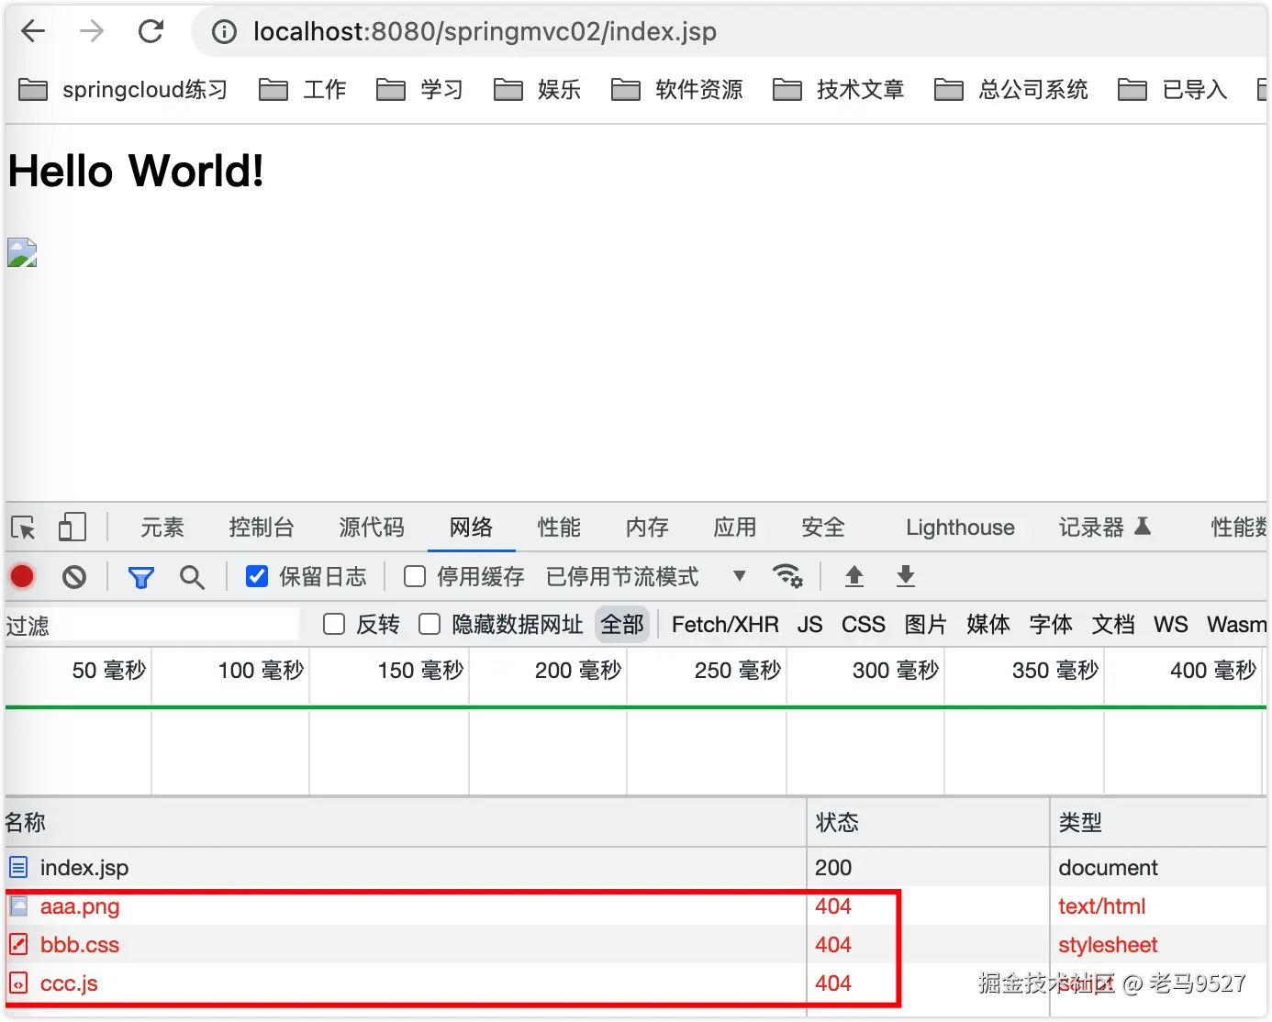
Task: Filter requests by CSS type
Action: 864,625
